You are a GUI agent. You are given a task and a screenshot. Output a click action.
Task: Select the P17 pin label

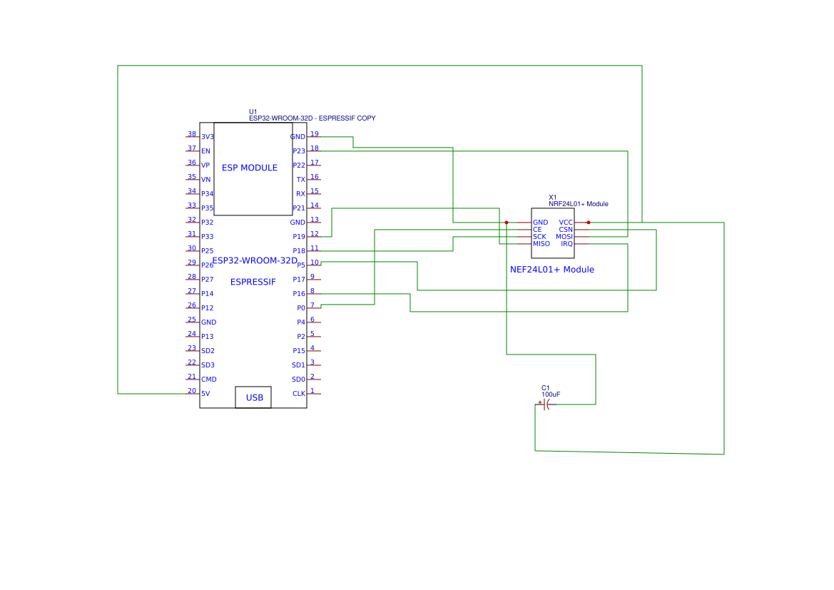pyautogui.click(x=299, y=280)
